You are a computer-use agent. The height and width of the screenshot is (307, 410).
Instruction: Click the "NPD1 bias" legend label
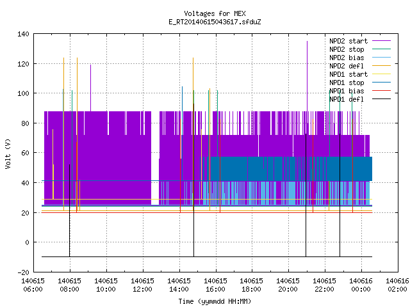[347, 91]
